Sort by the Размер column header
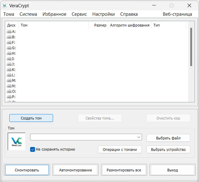 [99, 25]
